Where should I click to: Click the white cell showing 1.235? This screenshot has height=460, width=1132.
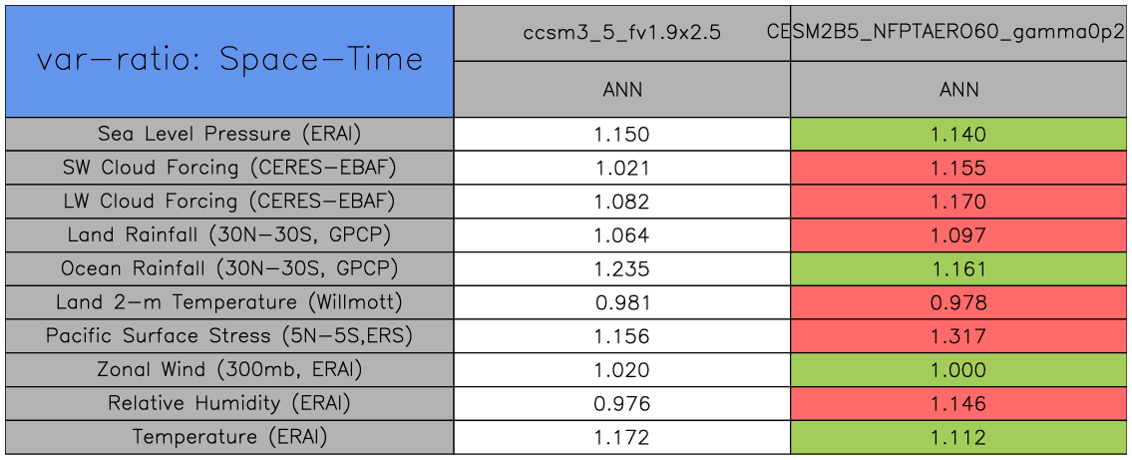[622, 268]
